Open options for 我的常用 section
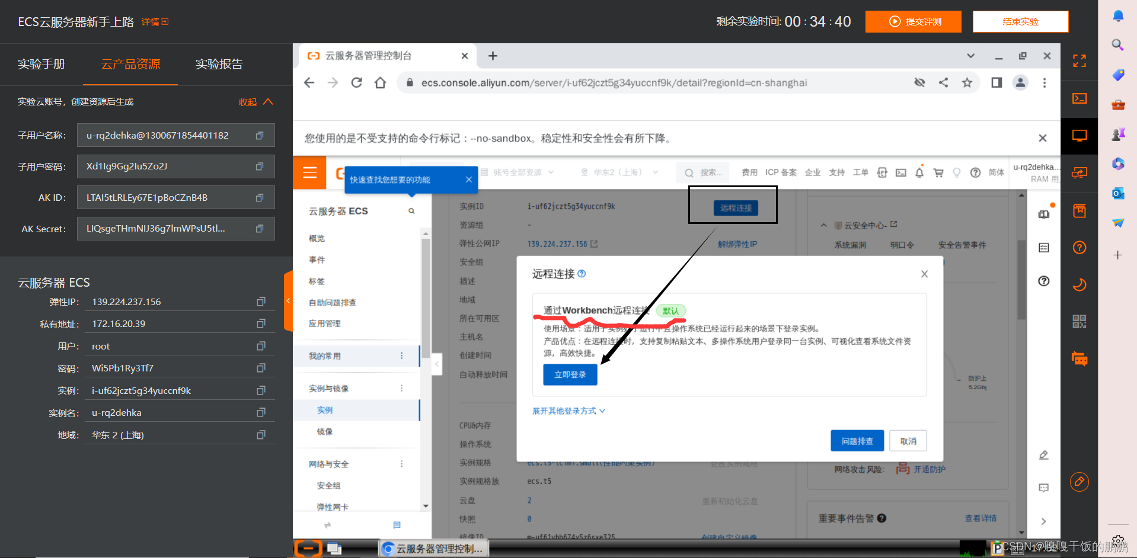This screenshot has height=558, width=1137. 401,355
